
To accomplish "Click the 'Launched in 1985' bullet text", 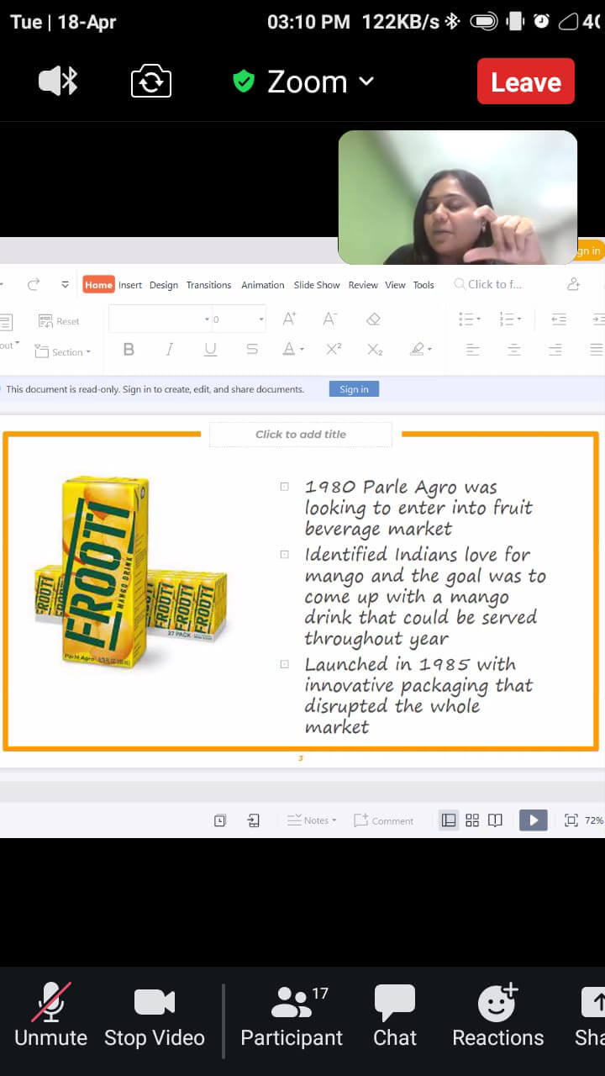I will 418,695.
